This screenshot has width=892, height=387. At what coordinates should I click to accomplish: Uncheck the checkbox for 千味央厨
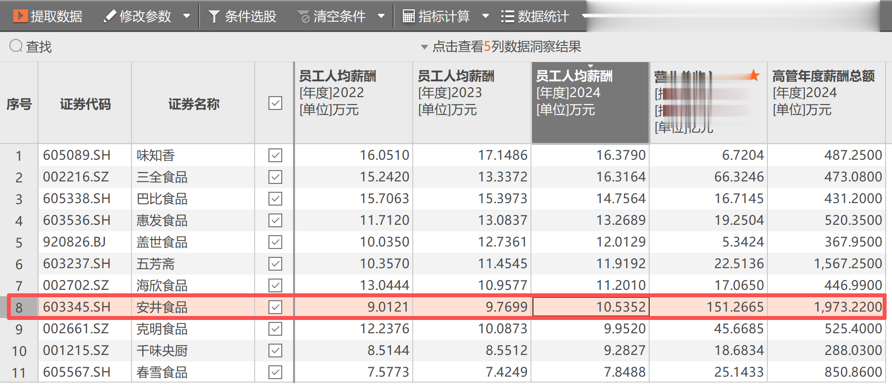275,351
